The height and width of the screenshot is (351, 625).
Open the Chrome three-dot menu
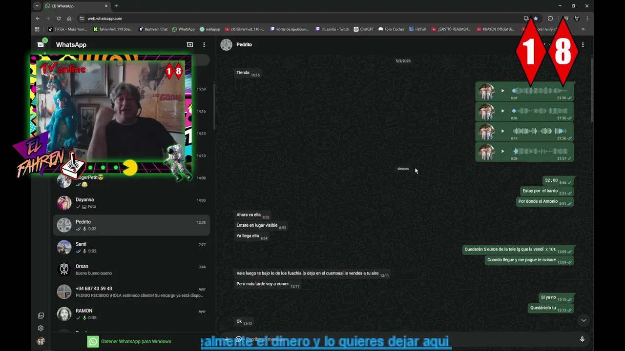click(x=587, y=19)
